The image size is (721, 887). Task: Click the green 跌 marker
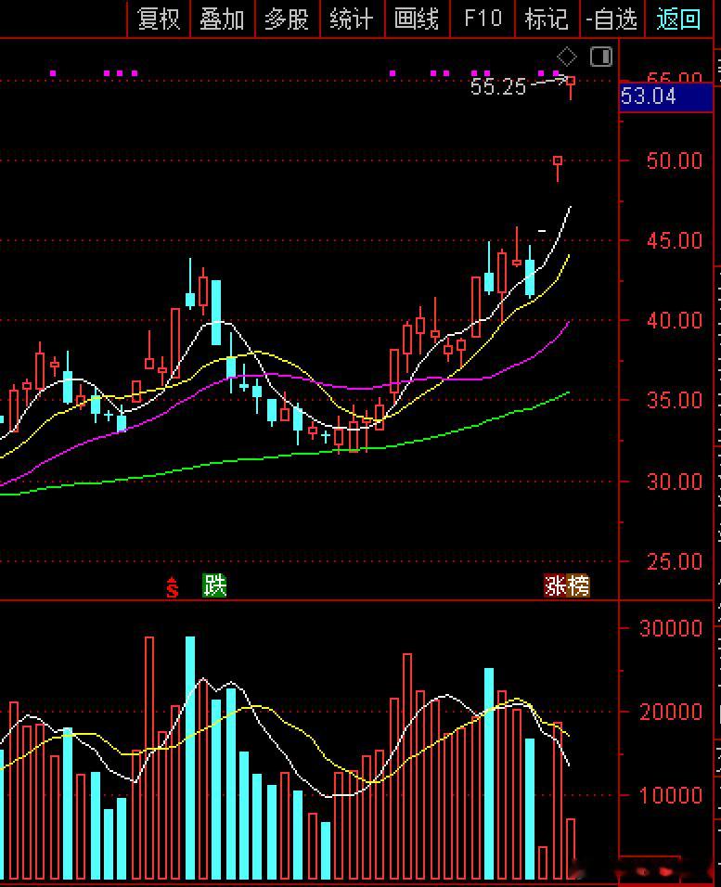[214, 585]
